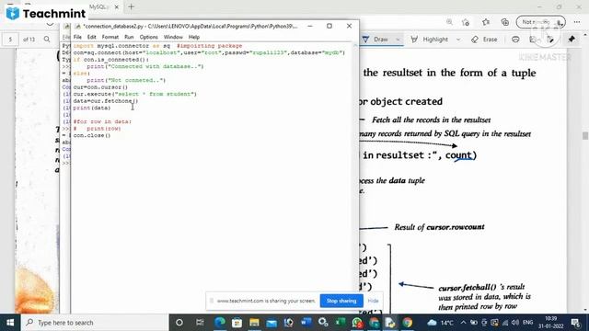Click the weather 14°C taskbar widget
This screenshot has height=331, width=589.
[x=441, y=323]
